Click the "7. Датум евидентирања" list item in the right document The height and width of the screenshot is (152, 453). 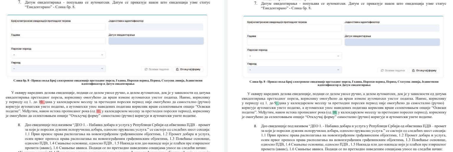point(350,6)
